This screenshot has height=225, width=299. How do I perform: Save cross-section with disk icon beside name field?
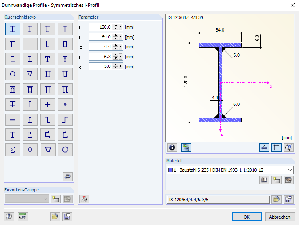pyautogui.click(x=288, y=199)
